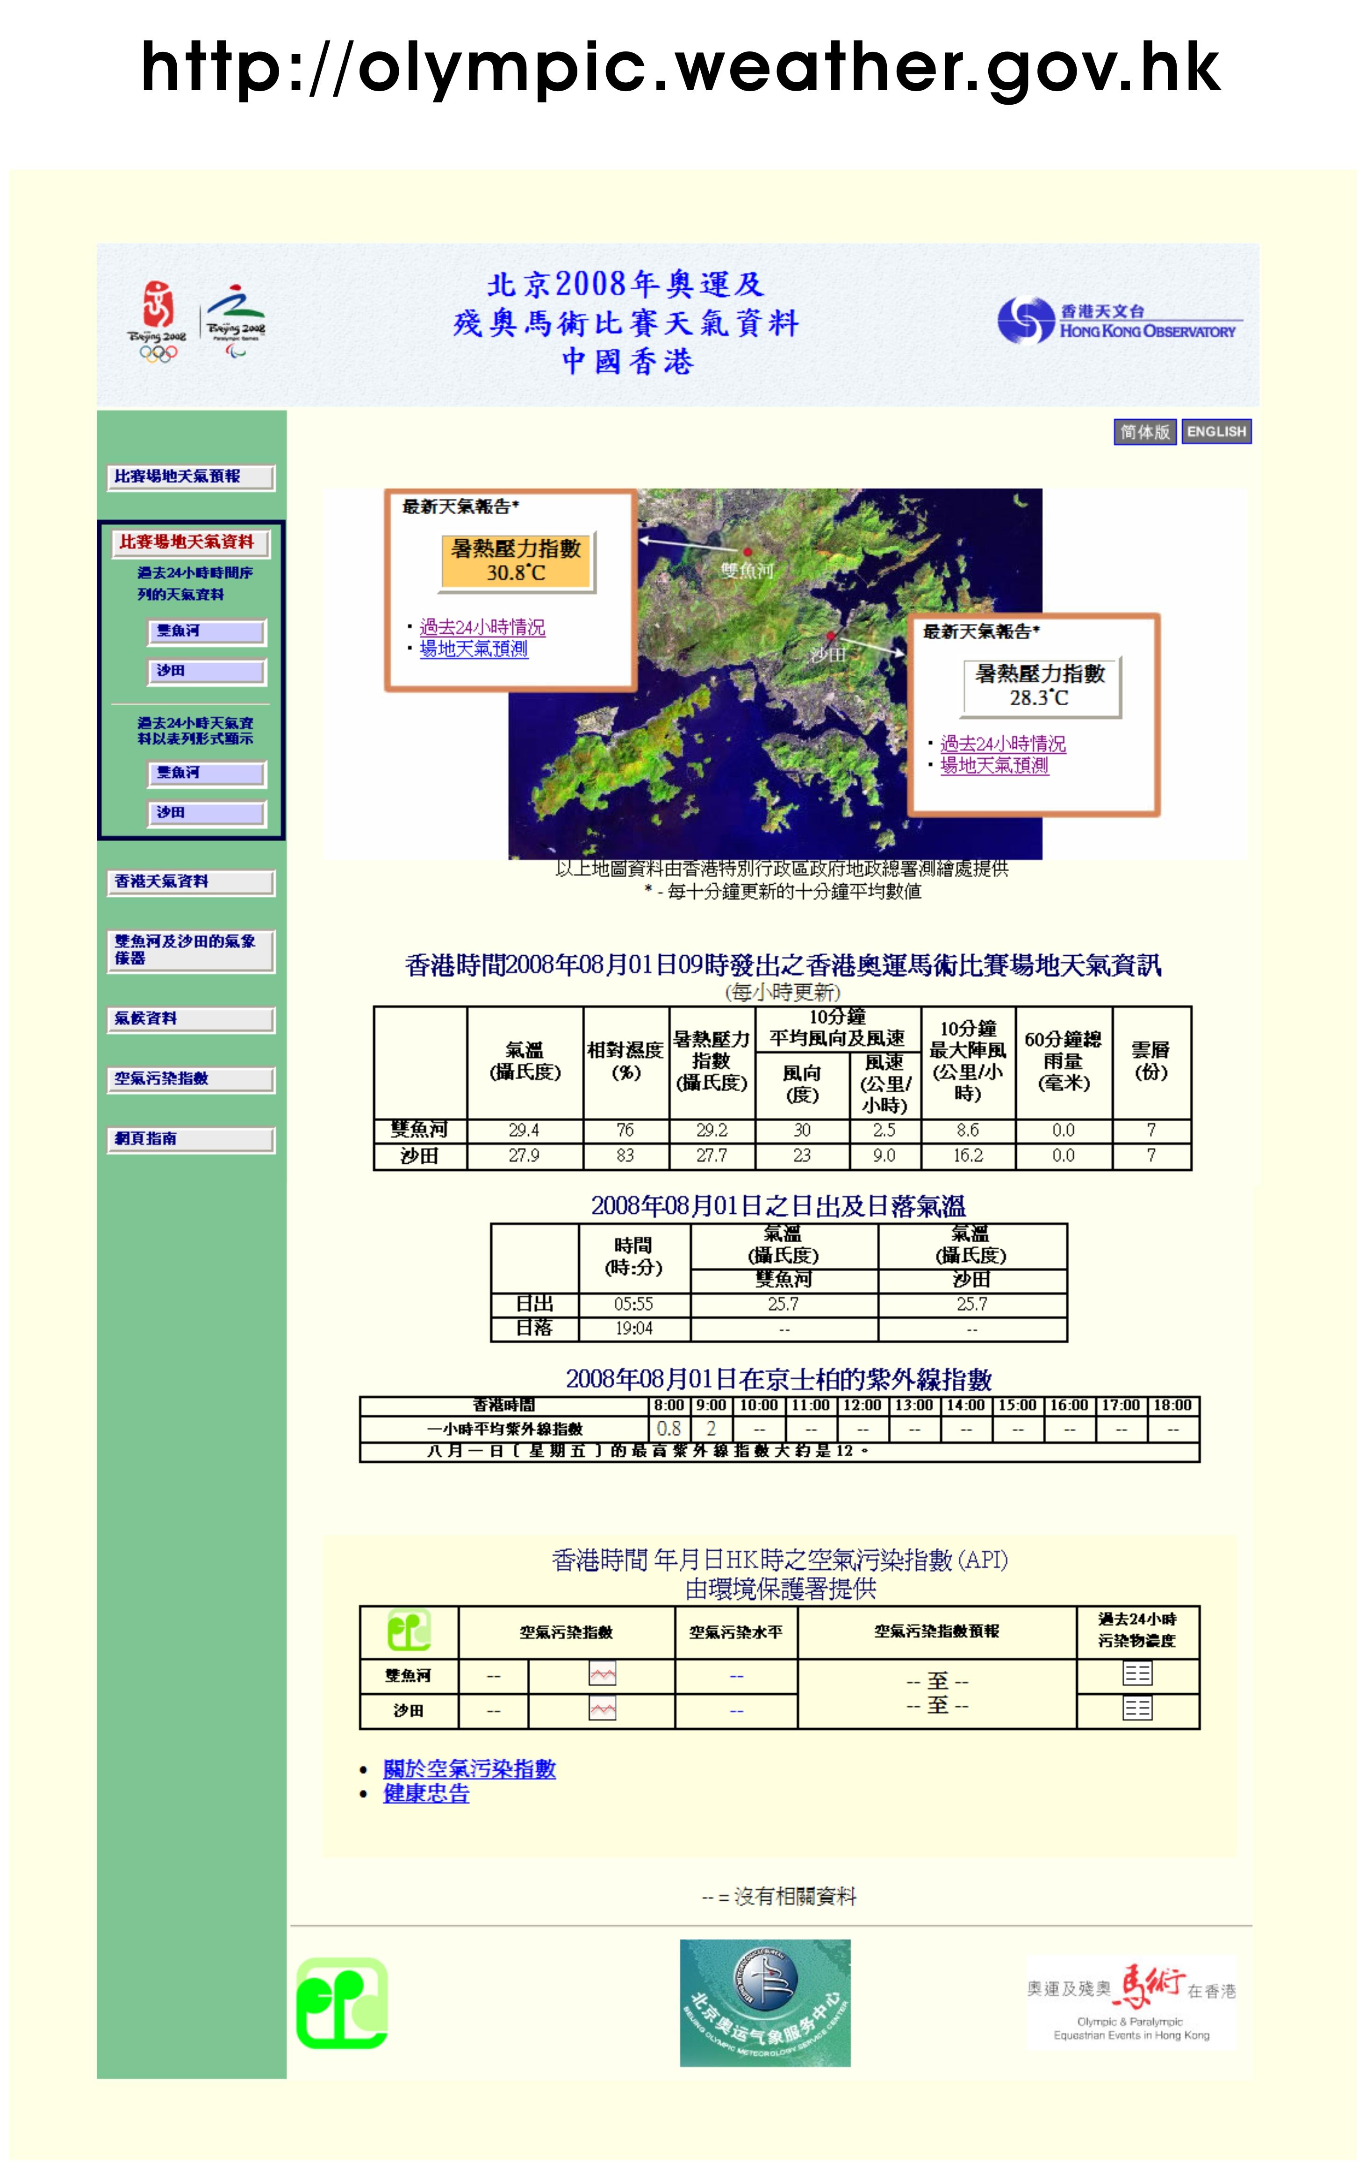The width and height of the screenshot is (1366, 2169).
Task: Open 比賽場地天氣資料 in the sidebar
Action: [x=191, y=543]
